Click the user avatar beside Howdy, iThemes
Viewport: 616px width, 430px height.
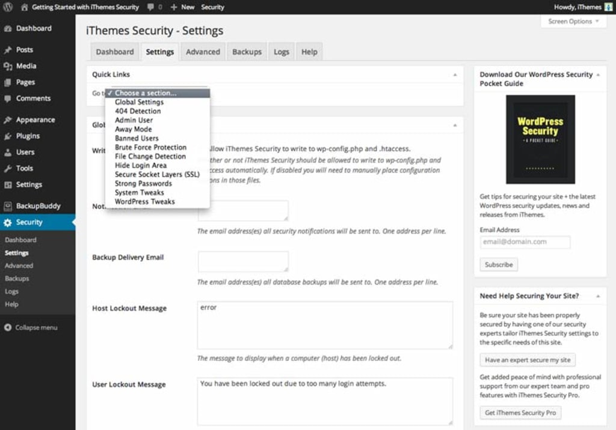[608, 7]
